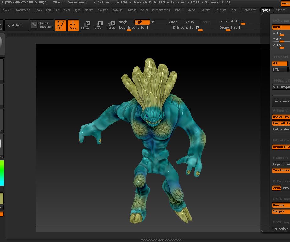
Task: Toggle Zsub sculpting mode on
Action: point(191,22)
